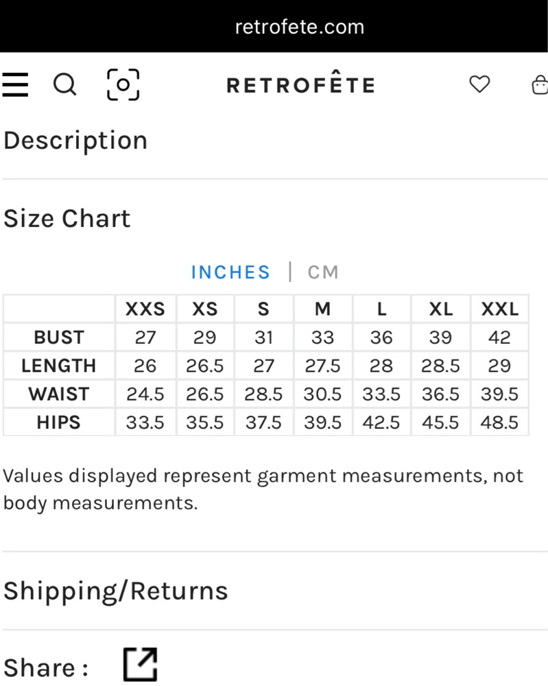Launch the visual camera search icon
The height and width of the screenshot is (686, 548).
click(123, 84)
